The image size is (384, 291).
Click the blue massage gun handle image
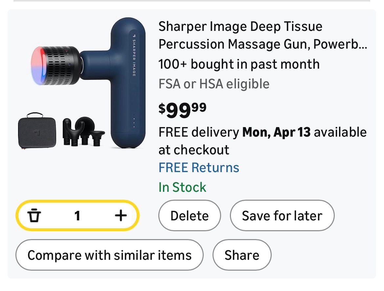tap(128, 99)
